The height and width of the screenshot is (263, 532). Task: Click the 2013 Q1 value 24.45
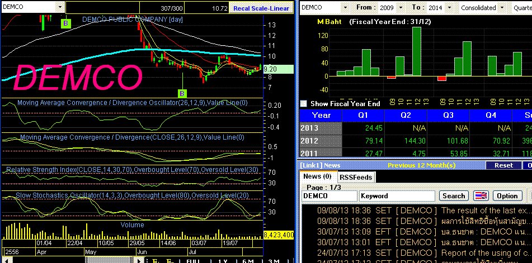(373, 128)
